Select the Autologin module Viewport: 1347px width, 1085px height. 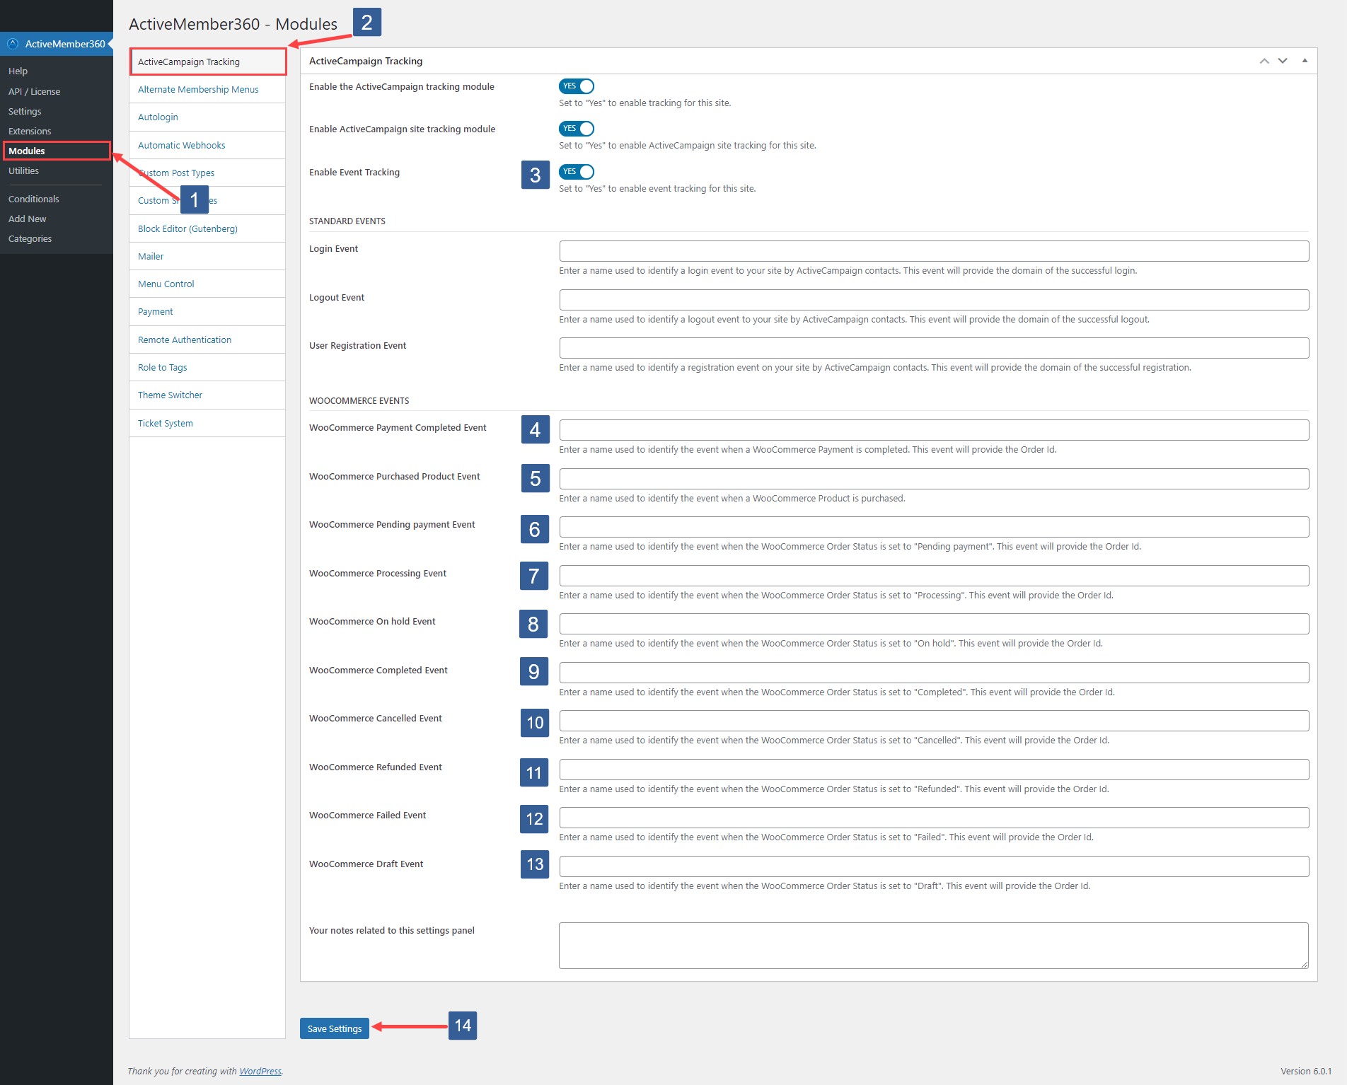(158, 117)
